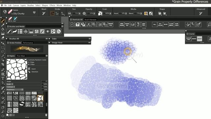The width and height of the screenshot is (211, 119).
Task: Toggle the paper Direction option
Action: pyautogui.click(x=33, y=72)
